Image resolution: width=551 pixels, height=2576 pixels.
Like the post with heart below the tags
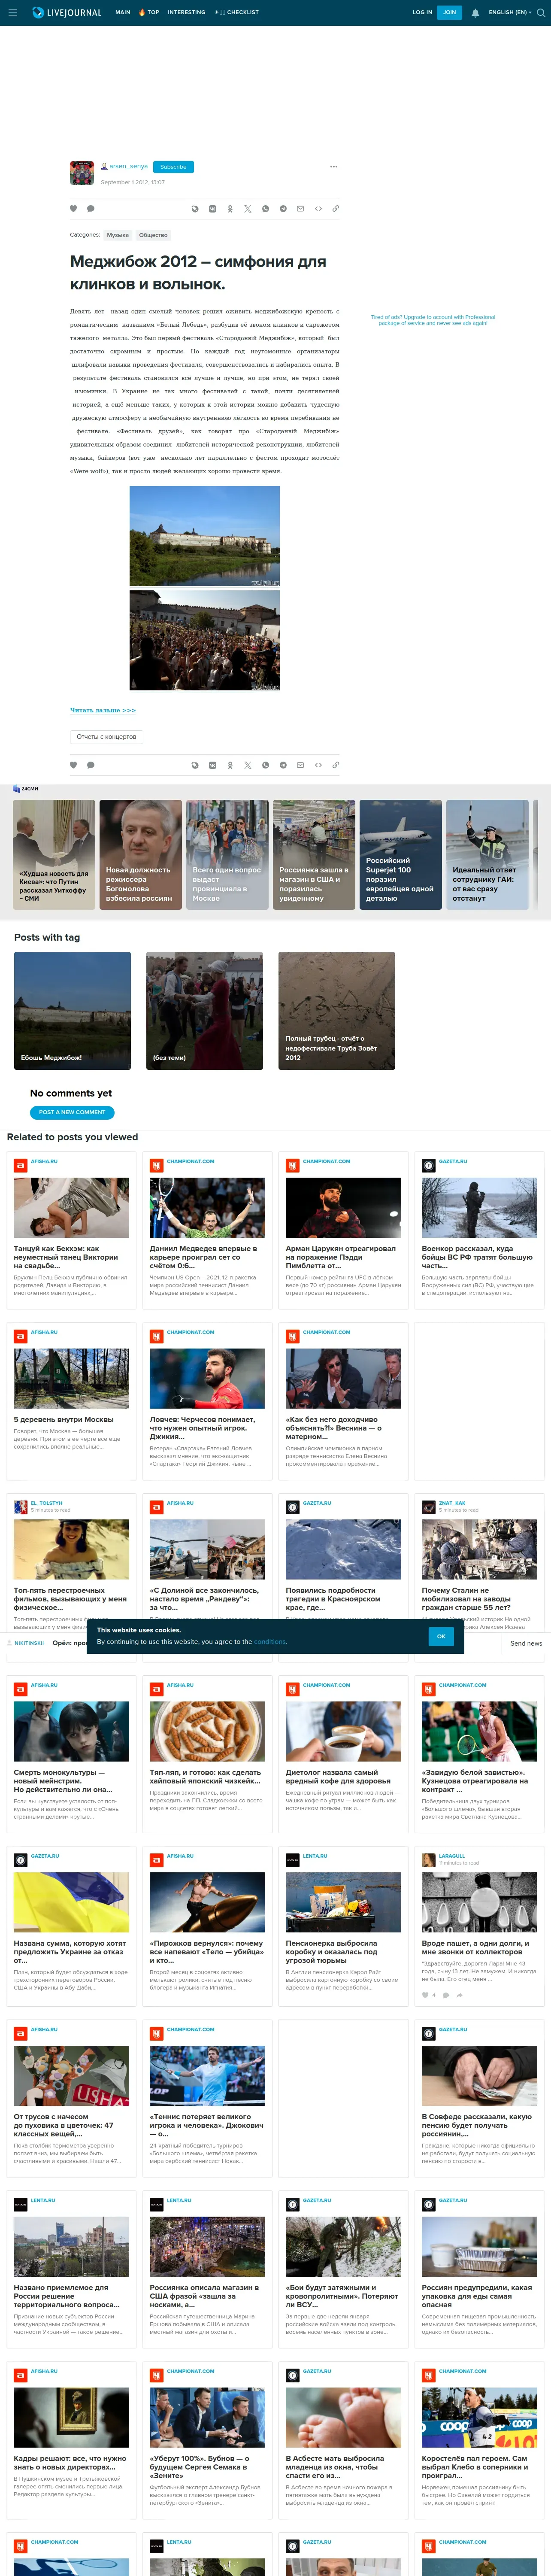point(73,765)
